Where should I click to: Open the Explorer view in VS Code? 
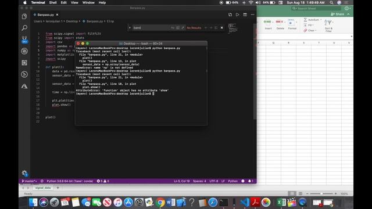24,16
